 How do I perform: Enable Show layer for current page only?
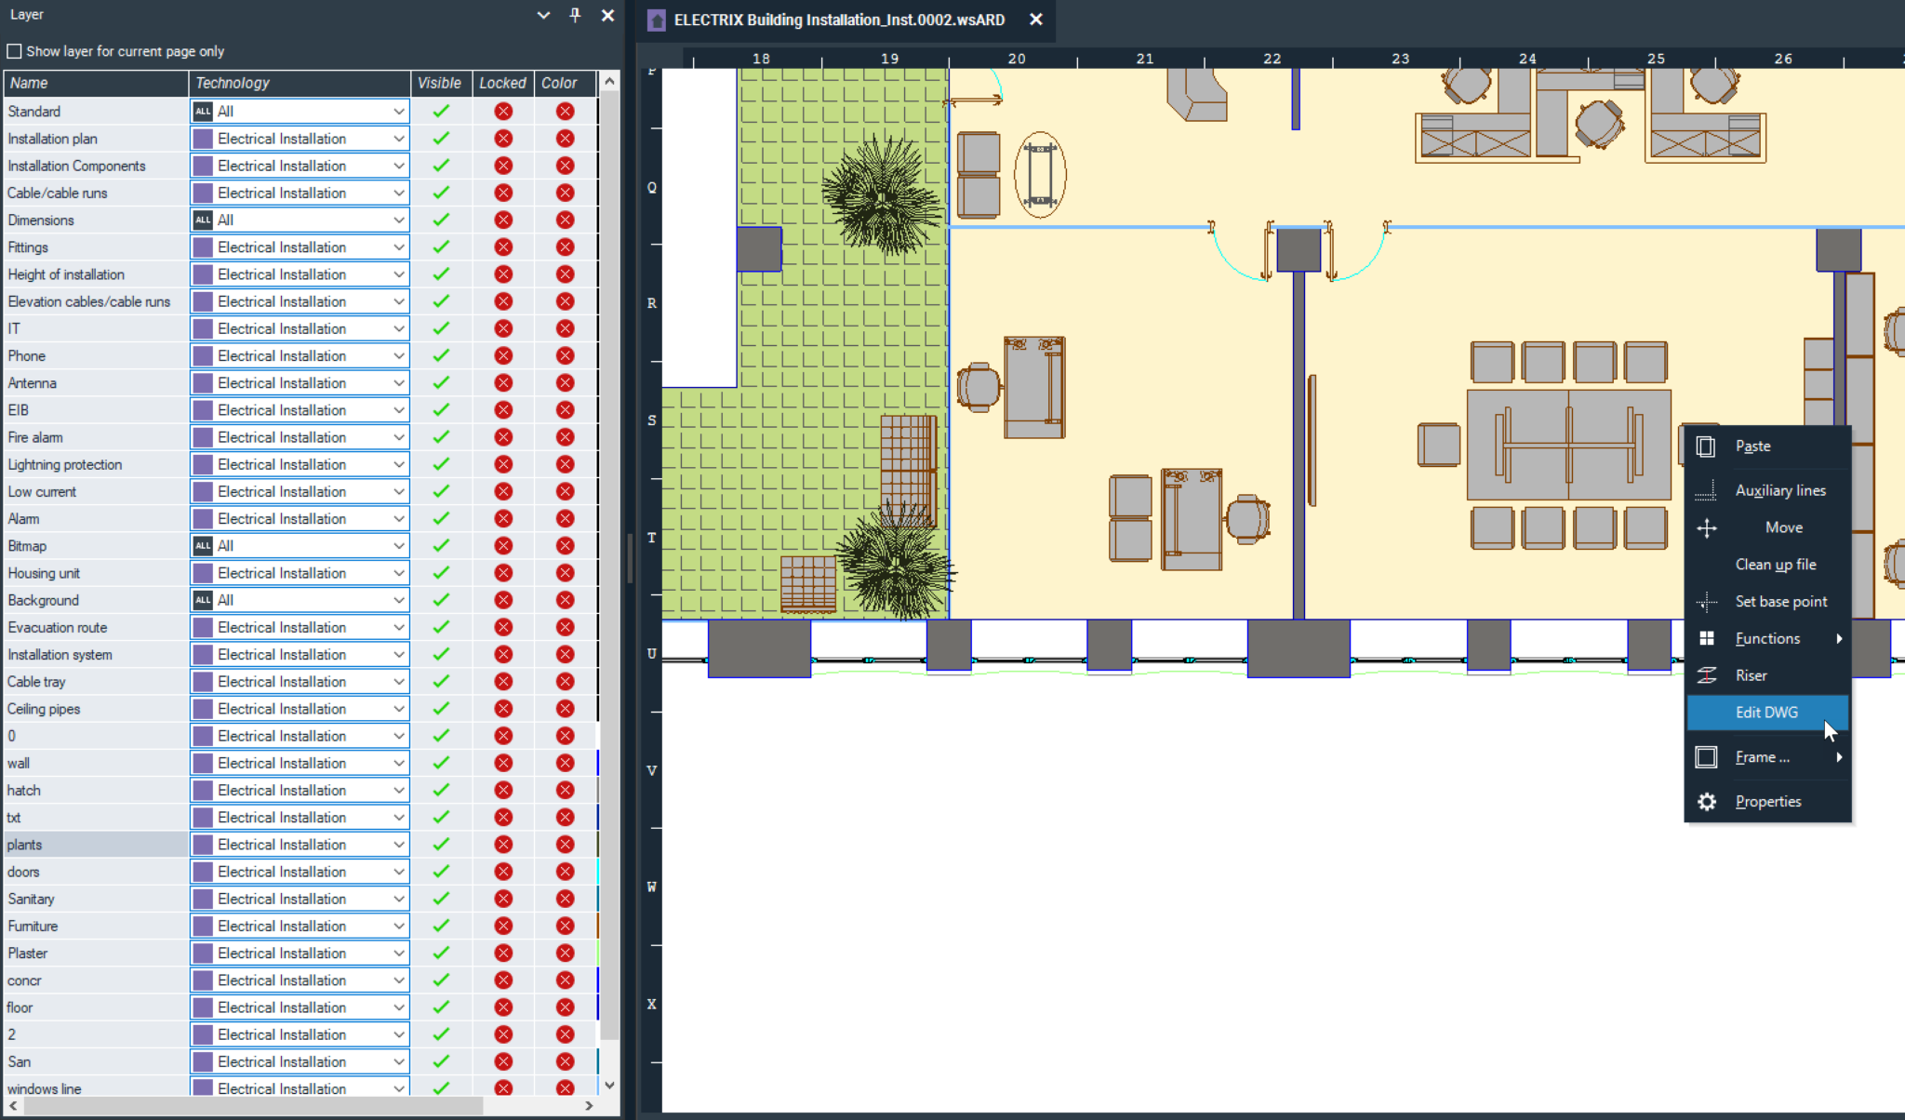click(14, 51)
